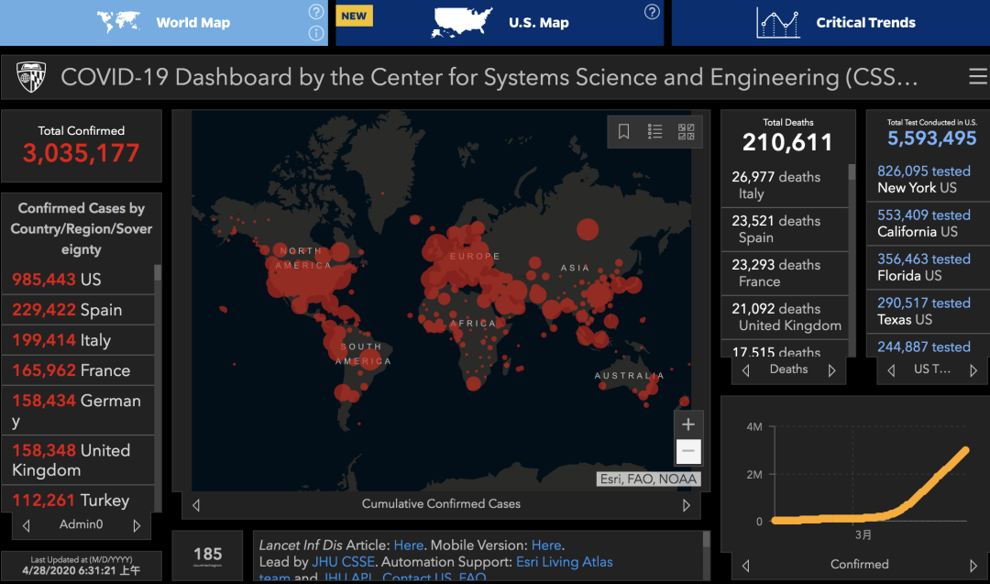Switch to the U.S. Map tab
Viewport: 990px width, 584px height.
pyautogui.click(x=500, y=23)
